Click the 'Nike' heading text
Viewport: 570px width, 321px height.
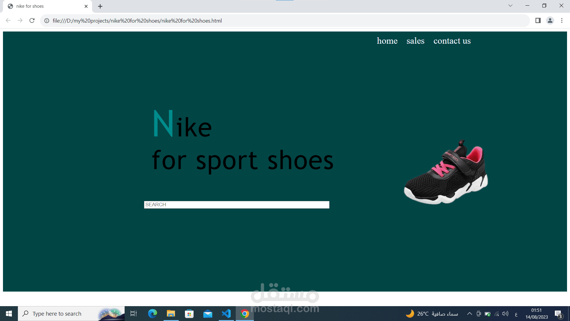182,124
